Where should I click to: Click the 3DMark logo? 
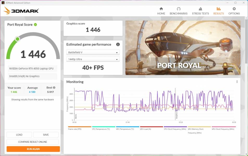tap(21, 11)
